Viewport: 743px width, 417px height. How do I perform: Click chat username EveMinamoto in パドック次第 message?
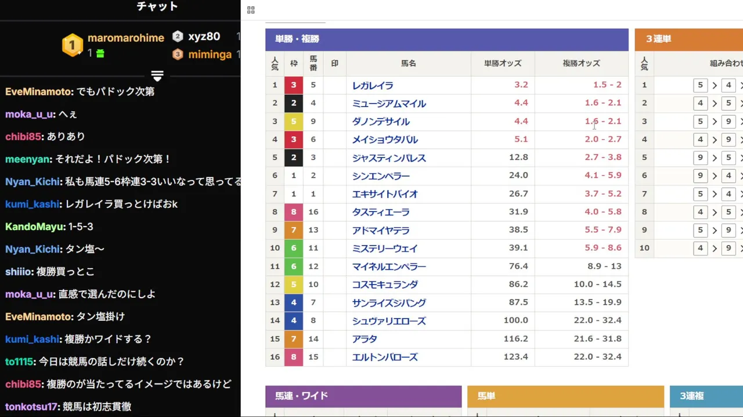[39, 92]
